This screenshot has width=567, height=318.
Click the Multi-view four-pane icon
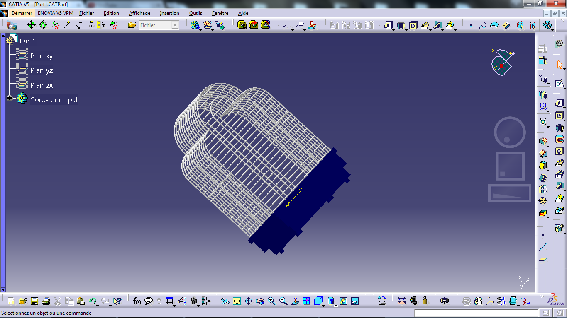point(306,301)
